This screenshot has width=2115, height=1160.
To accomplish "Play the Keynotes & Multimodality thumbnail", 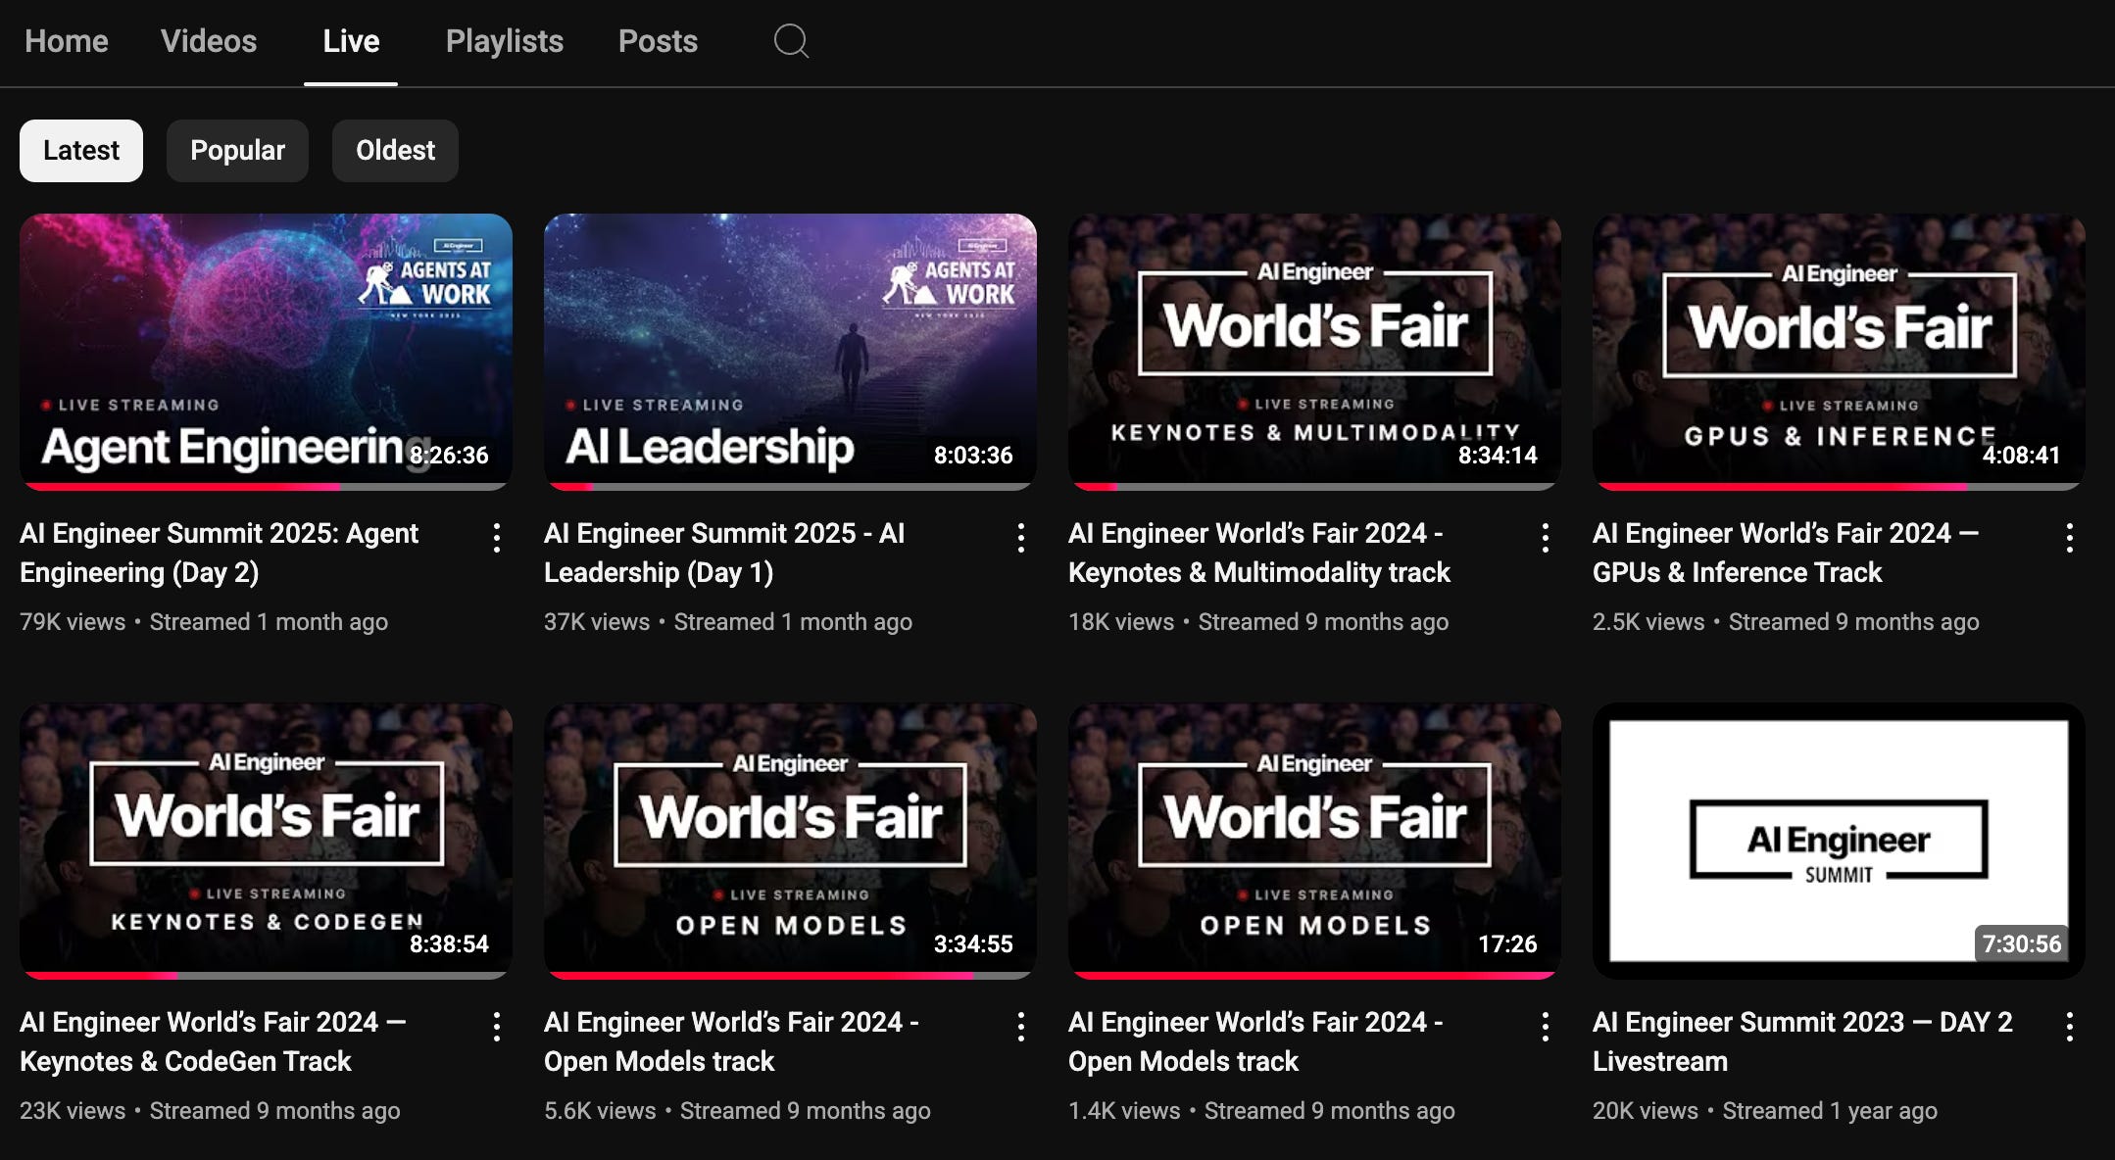I will point(1314,351).
